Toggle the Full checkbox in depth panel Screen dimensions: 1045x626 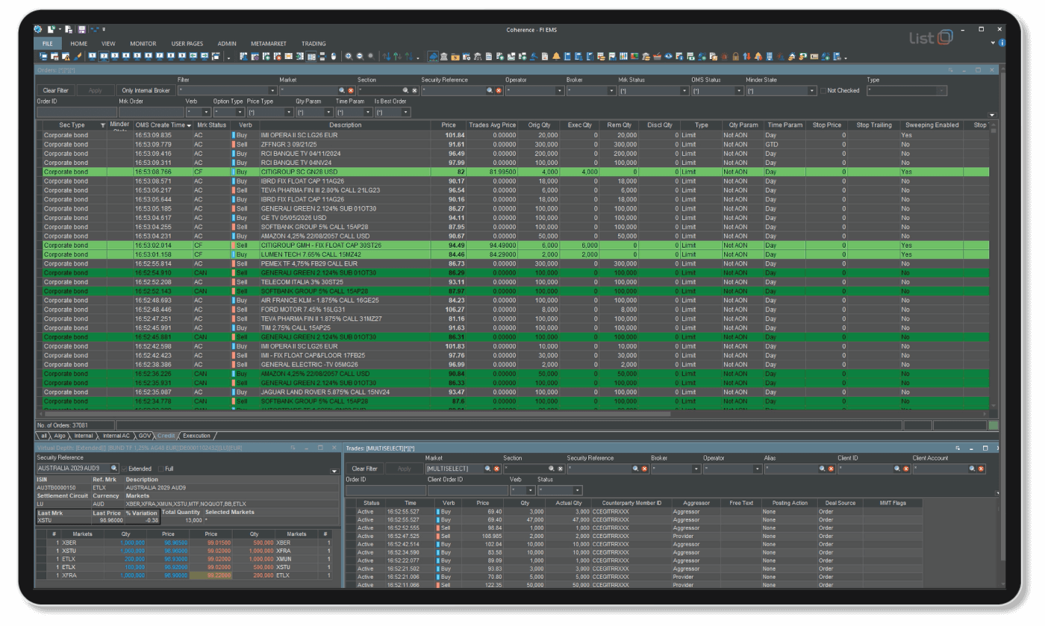[x=163, y=467]
